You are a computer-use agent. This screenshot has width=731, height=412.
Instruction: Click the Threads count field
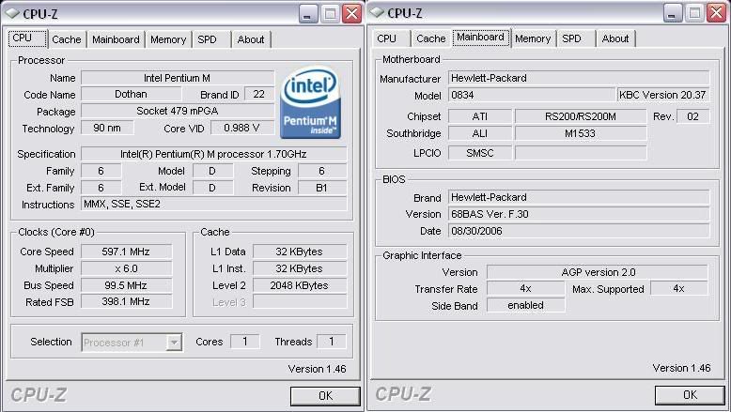[332, 342]
